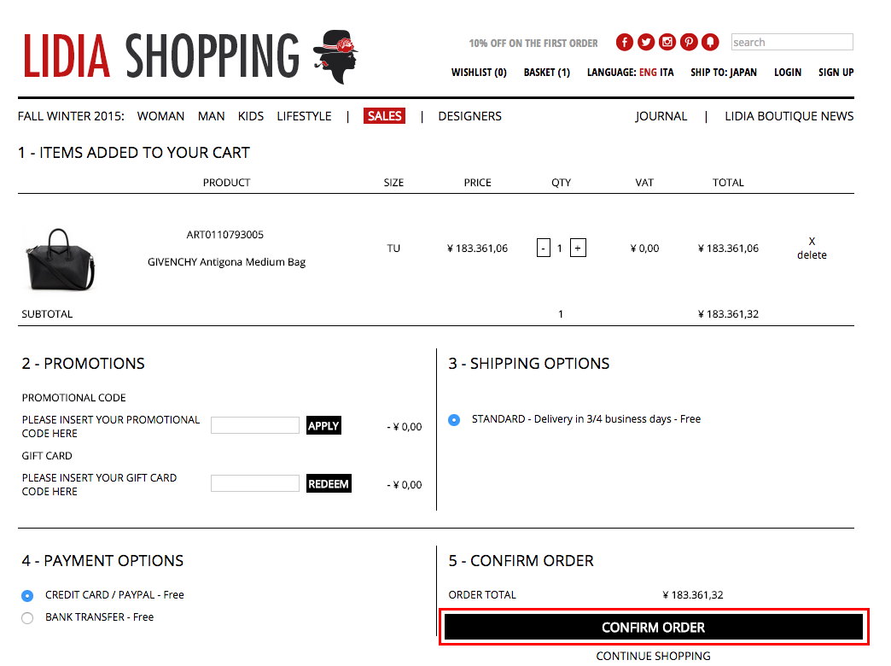
Task: Open the Lifestyle category
Action: (x=304, y=116)
